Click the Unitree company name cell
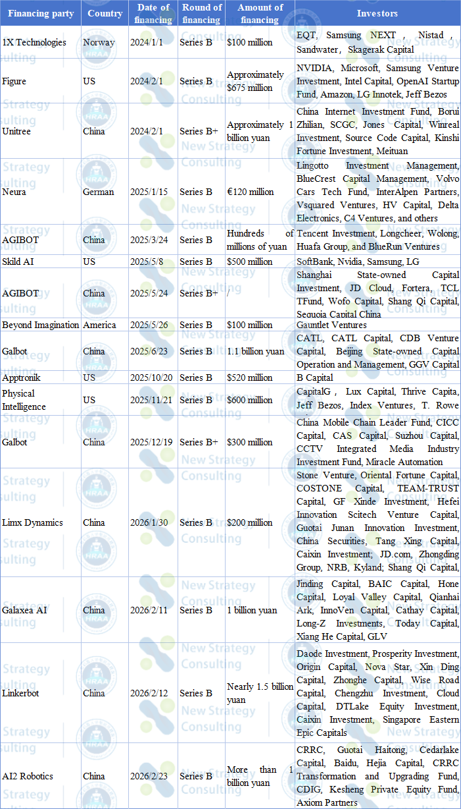Viewport: 461px width, 809px height. [16, 131]
